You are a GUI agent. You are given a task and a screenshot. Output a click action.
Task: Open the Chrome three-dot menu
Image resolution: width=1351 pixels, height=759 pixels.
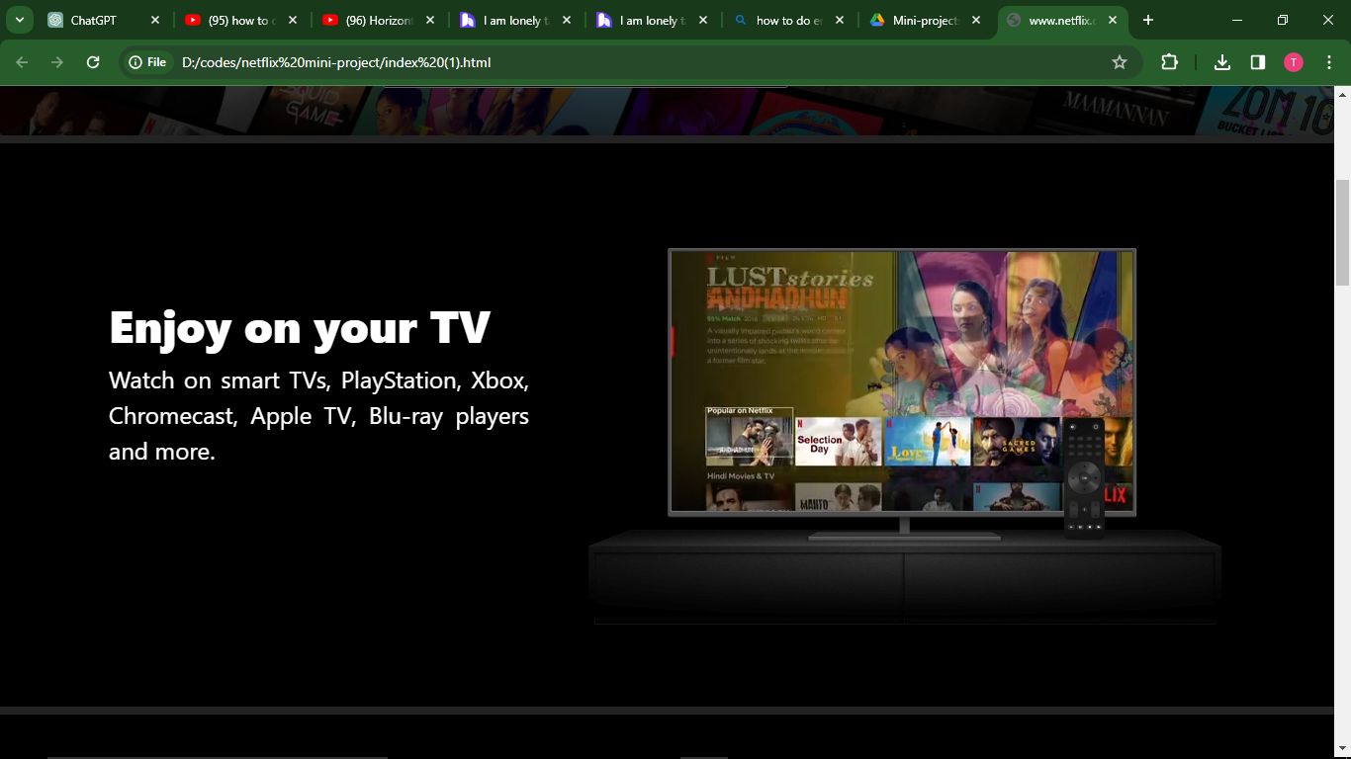(1329, 62)
